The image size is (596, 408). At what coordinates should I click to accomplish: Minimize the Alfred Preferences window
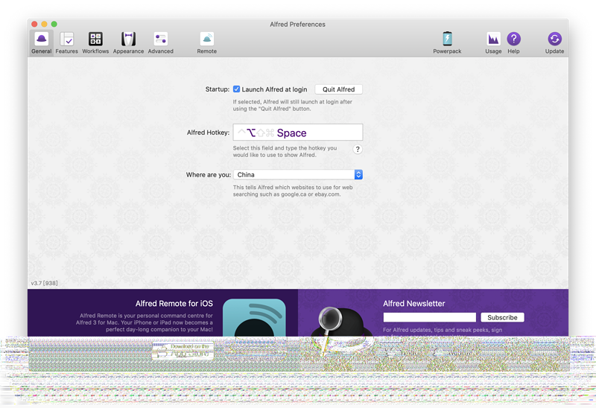point(44,24)
